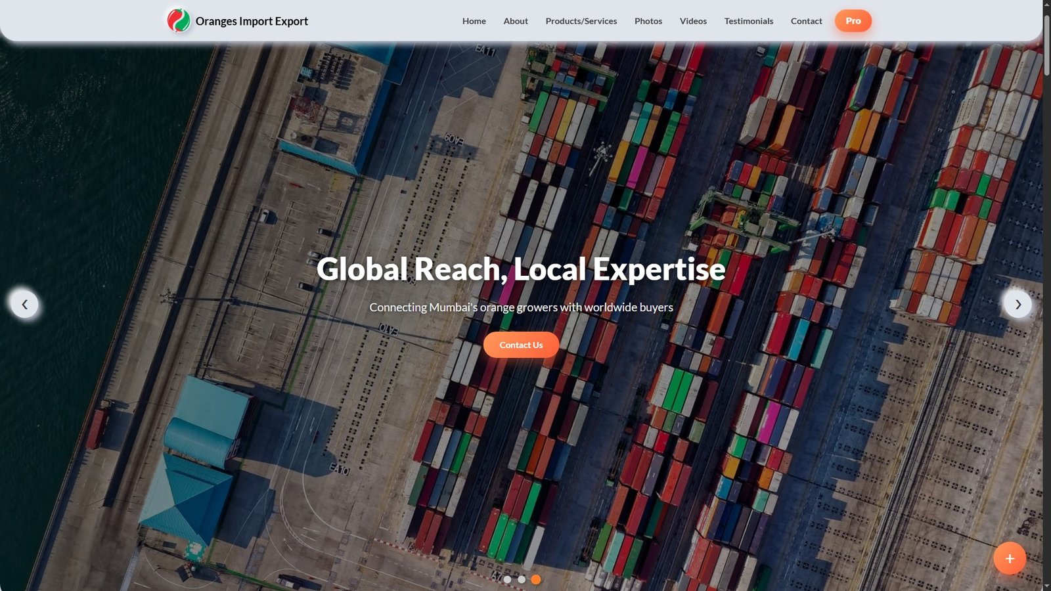Select the third orange carousel dot
Viewport: 1051px width, 591px height.
[x=536, y=580]
